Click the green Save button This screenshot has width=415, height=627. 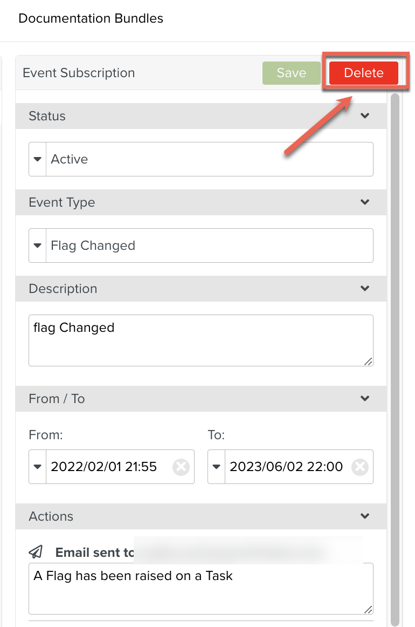291,73
